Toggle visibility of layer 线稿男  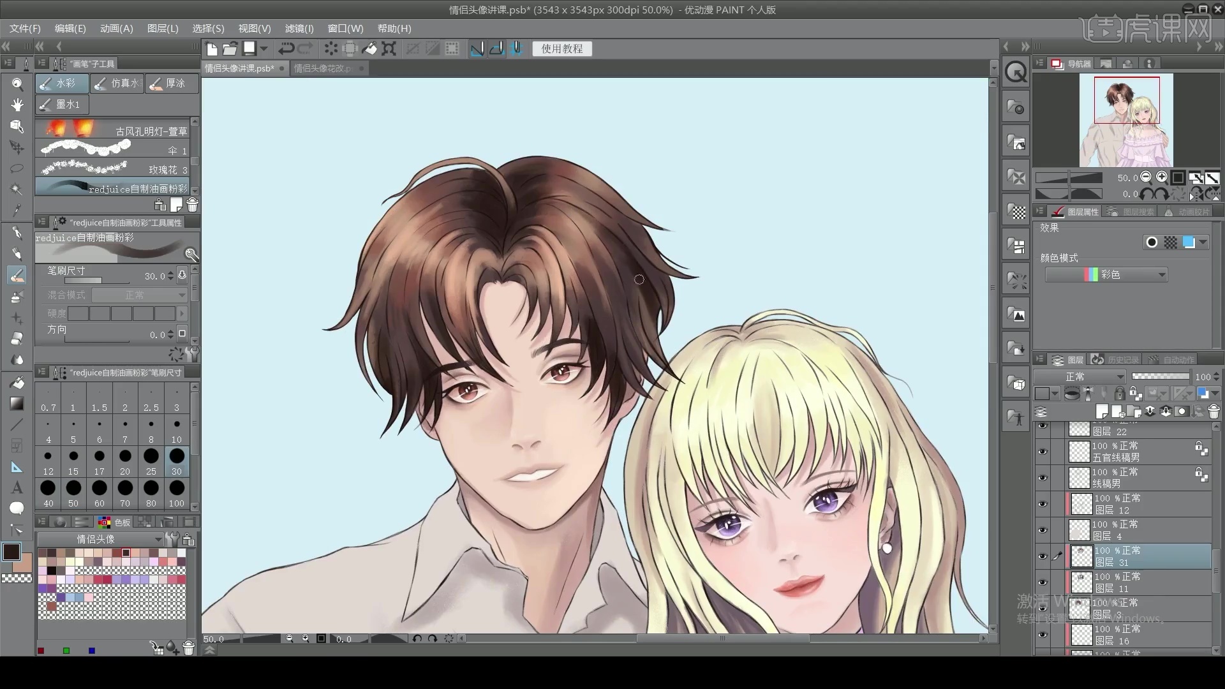tap(1043, 478)
